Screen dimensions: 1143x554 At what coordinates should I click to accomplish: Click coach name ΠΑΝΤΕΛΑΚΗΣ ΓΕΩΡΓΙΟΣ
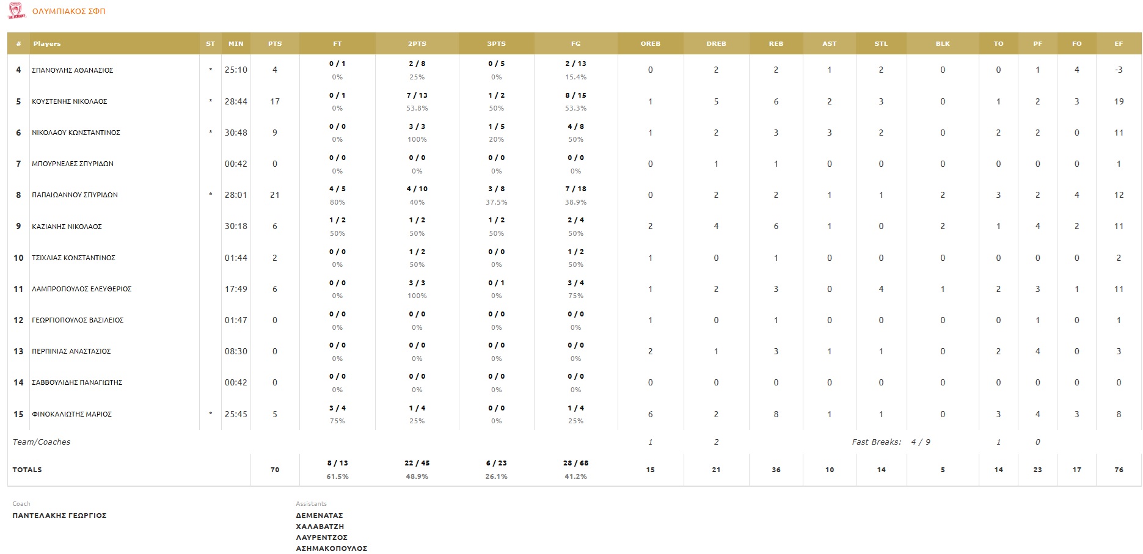pos(60,516)
